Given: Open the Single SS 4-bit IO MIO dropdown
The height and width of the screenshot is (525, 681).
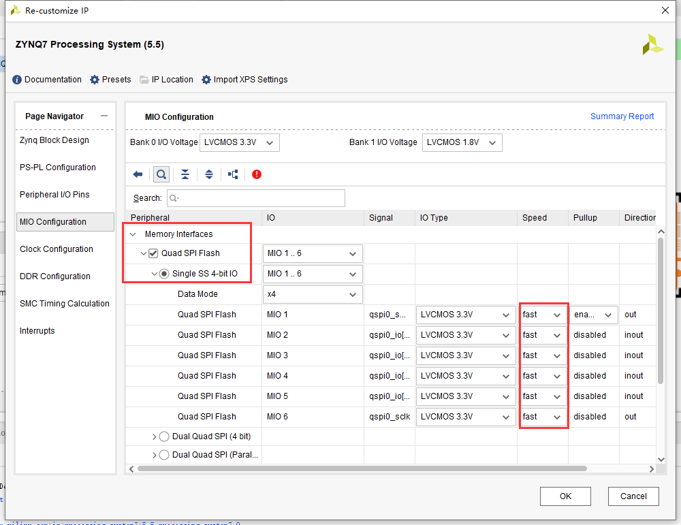Looking at the screenshot, I should coord(313,274).
